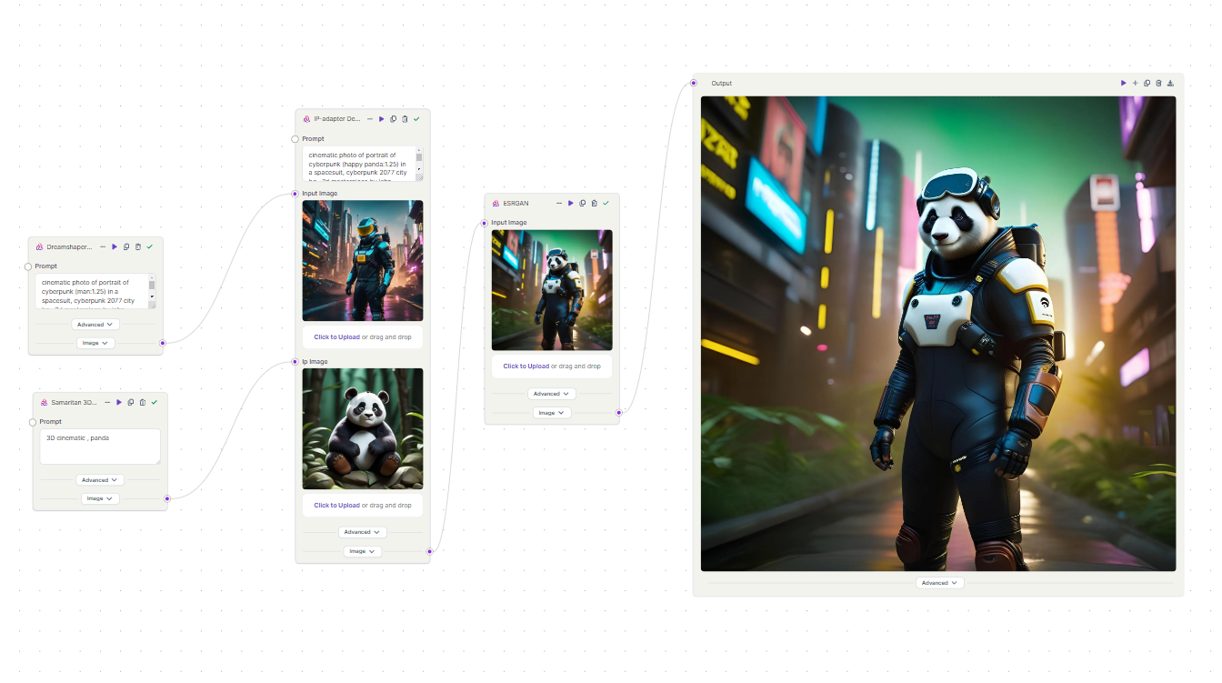The height and width of the screenshot is (683, 1222).
Task: Open the Image dropdown in the Dreamshaper node
Action: (x=95, y=343)
